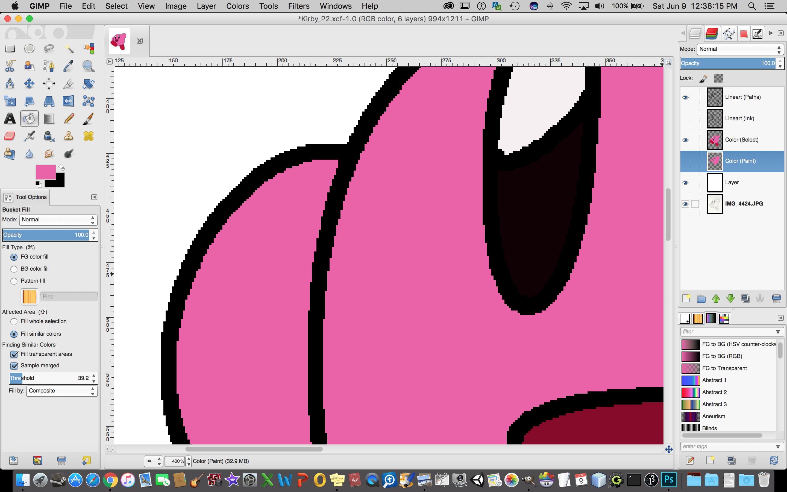Switch to the Paths tab
This screenshot has height=492, width=787.
pos(729,33)
